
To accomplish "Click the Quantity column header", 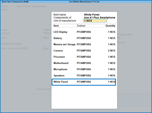I will coord(110,26).
